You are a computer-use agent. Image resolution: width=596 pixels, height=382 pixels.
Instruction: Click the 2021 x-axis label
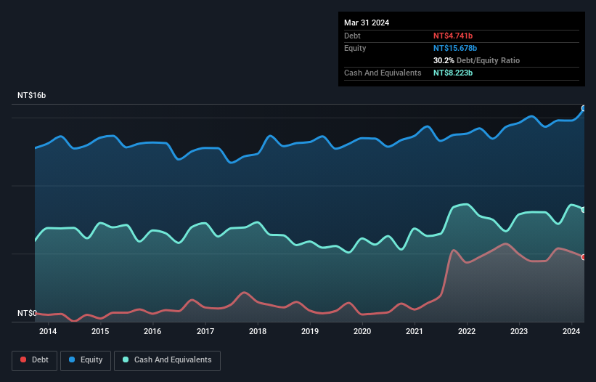pos(415,331)
